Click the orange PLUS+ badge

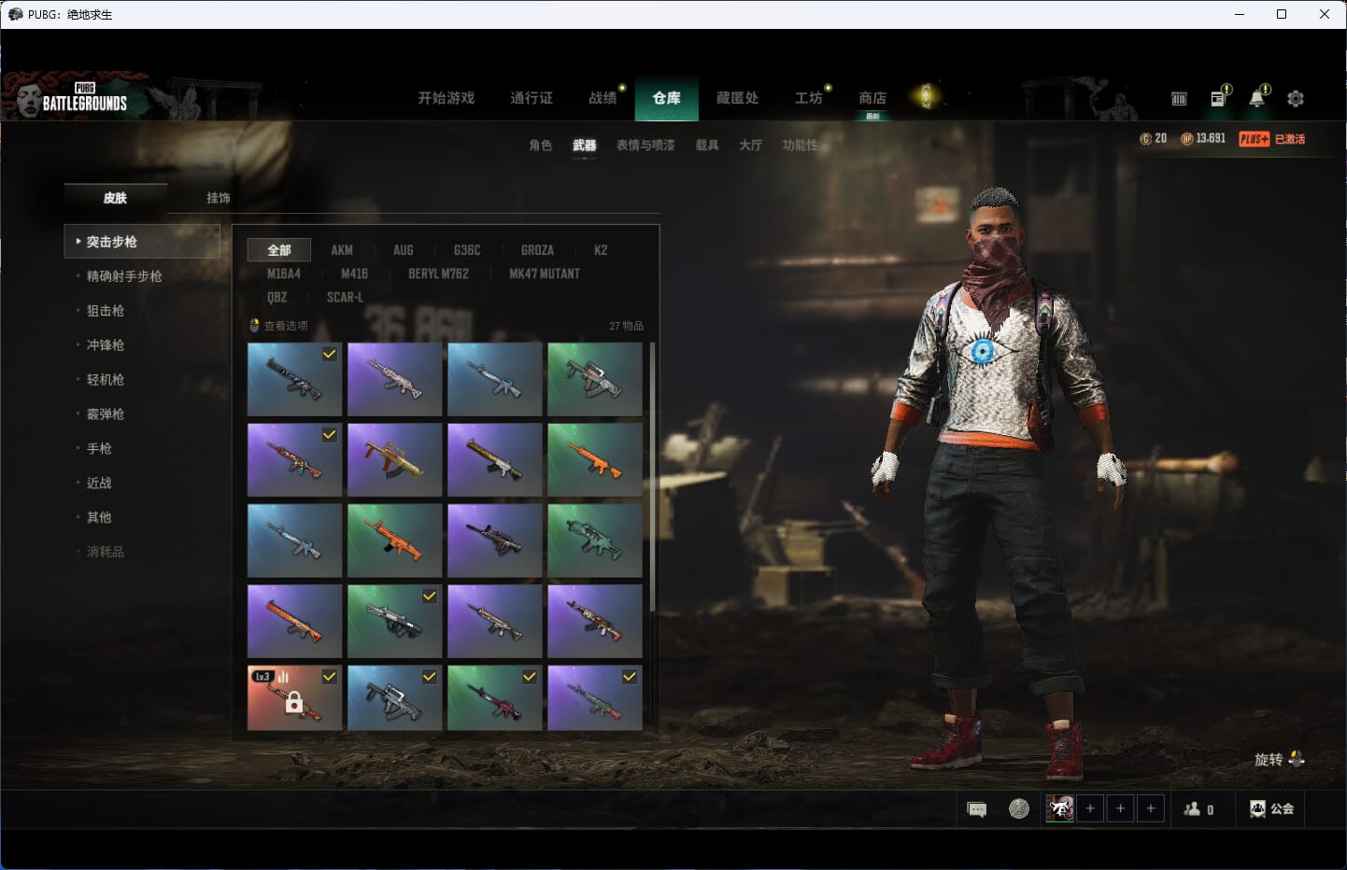1255,139
